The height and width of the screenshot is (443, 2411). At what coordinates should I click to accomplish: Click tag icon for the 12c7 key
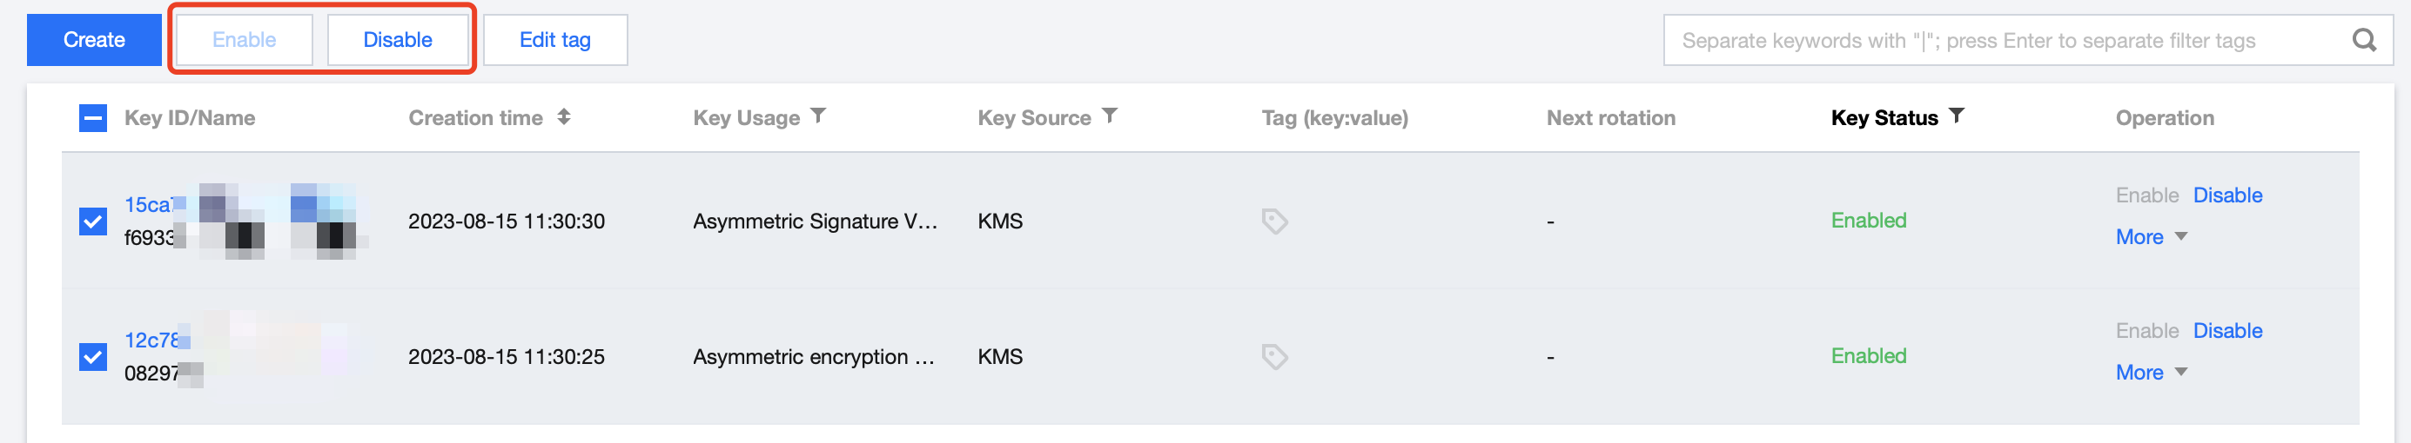click(1273, 357)
